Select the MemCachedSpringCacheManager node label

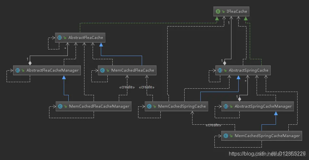(267, 136)
